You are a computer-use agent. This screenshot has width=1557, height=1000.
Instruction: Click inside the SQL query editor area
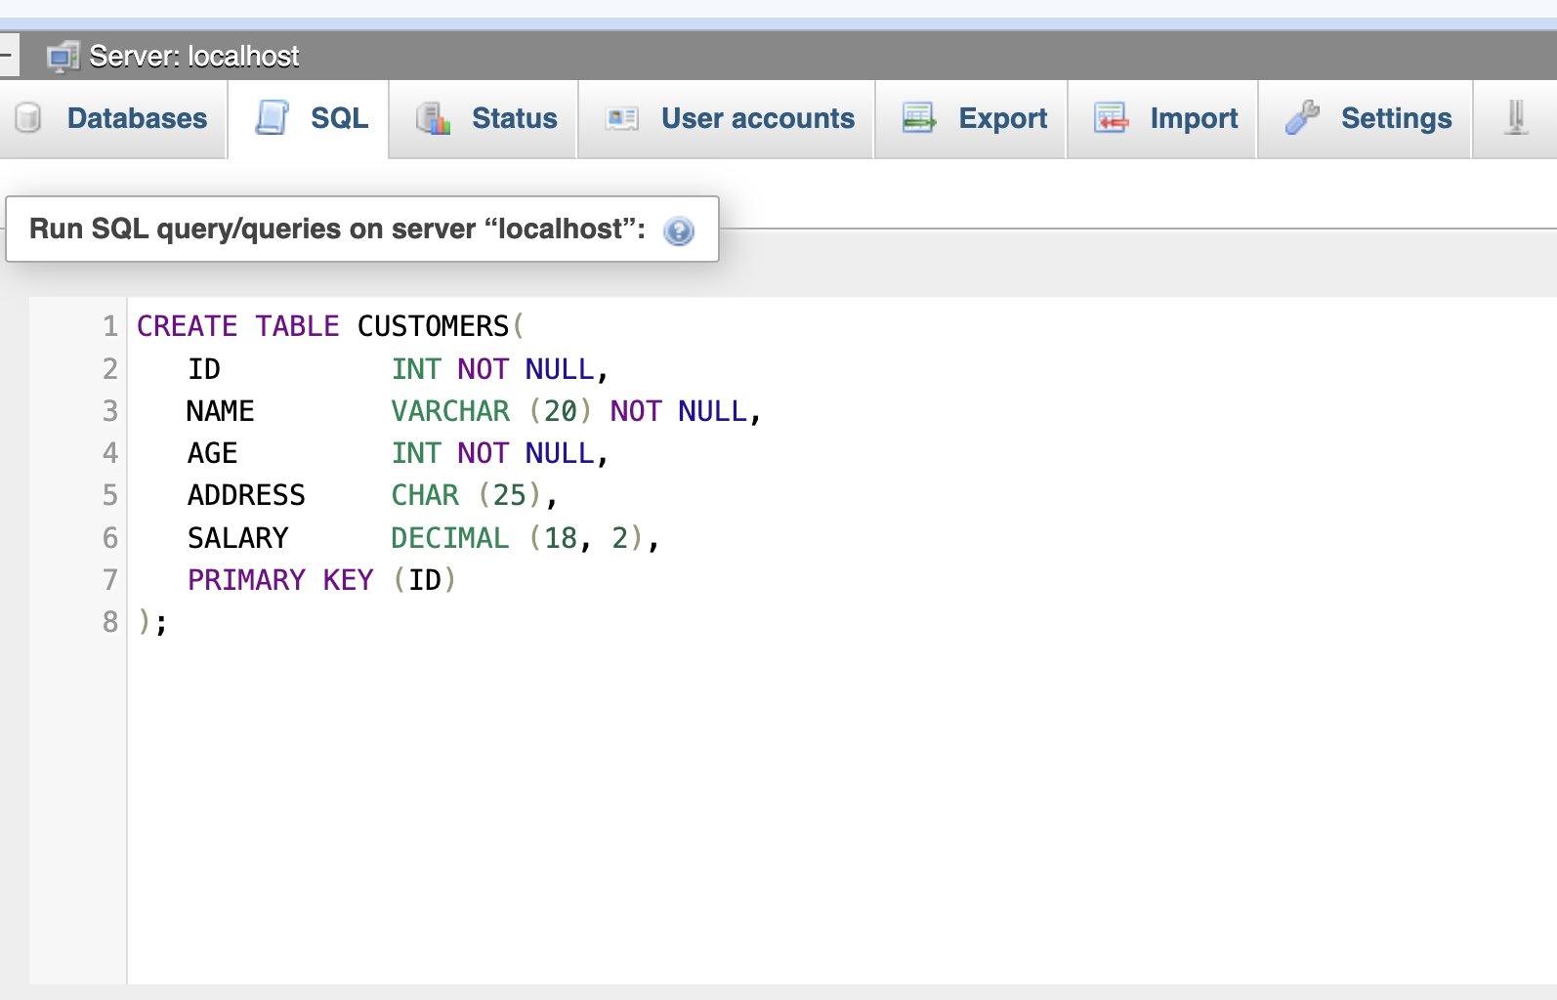point(840,640)
